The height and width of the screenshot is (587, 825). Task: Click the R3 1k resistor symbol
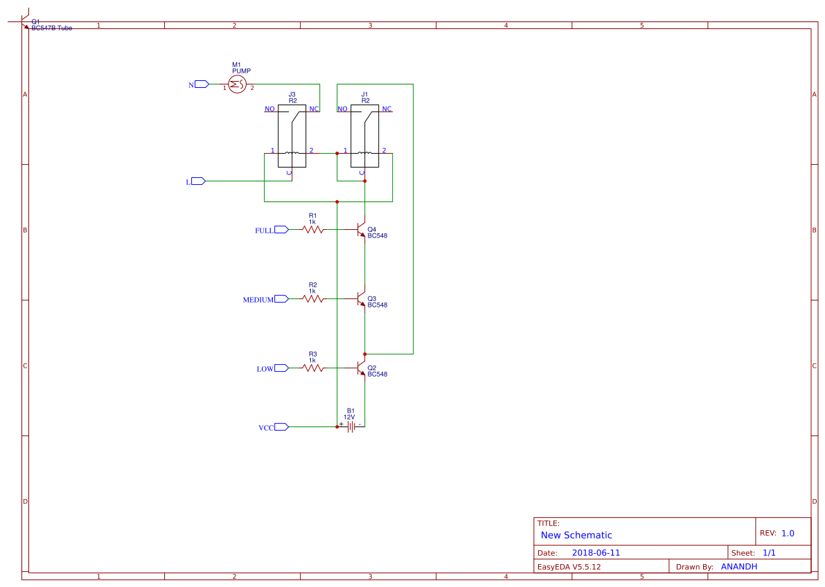[313, 368]
